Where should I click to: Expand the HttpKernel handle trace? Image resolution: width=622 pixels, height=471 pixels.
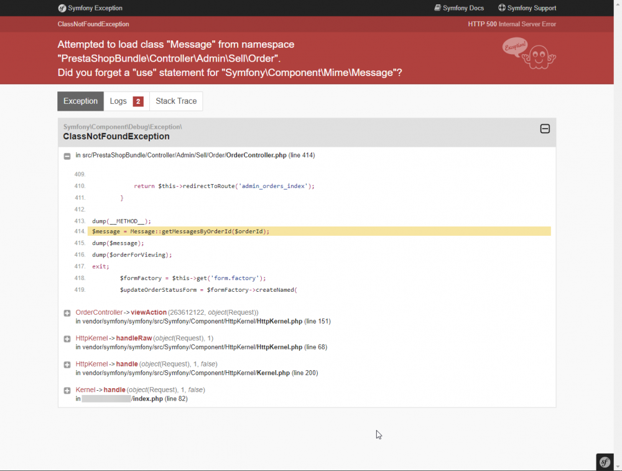[67, 365]
